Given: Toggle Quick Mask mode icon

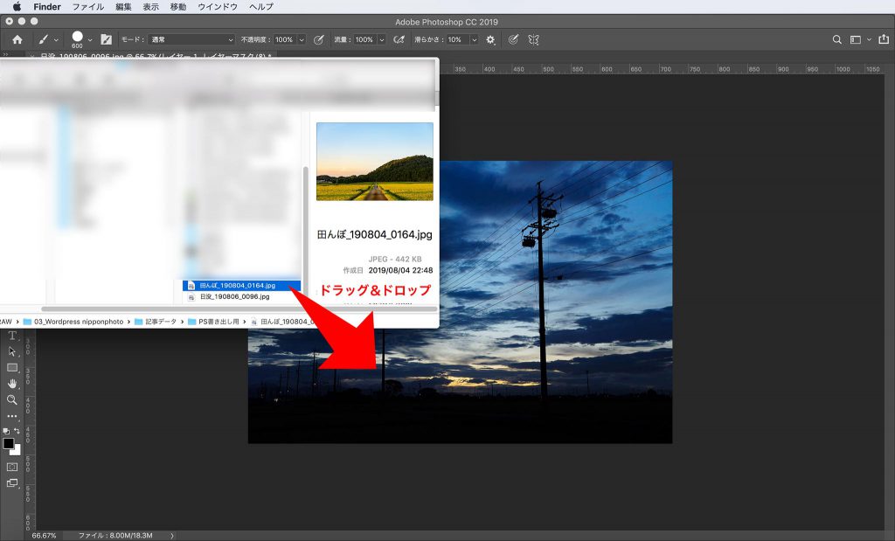Looking at the screenshot, I should coord(12,467).
